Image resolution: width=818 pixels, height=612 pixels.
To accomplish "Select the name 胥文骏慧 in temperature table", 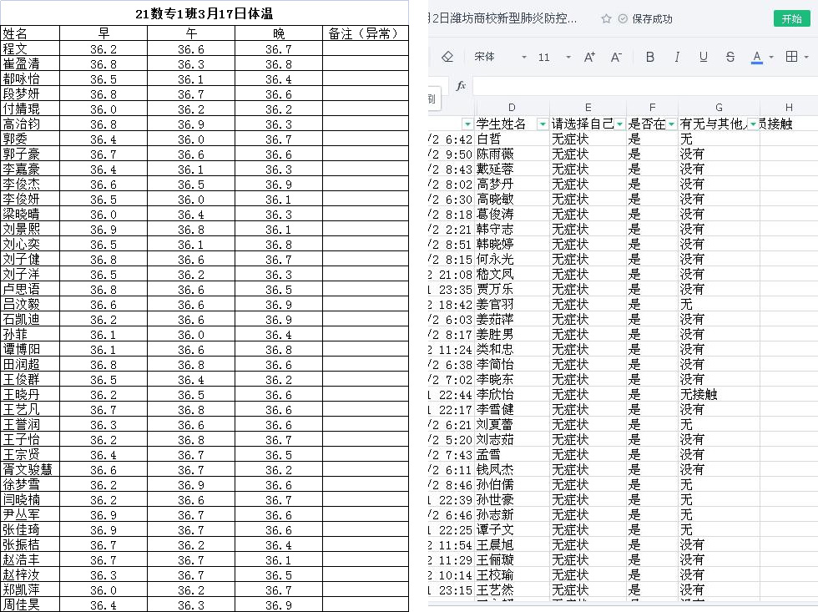I will point(30,470).
